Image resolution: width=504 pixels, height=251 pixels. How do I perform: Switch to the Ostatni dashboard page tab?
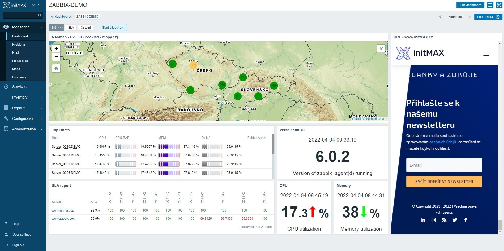pyautogui.click(x=86, y=28)
